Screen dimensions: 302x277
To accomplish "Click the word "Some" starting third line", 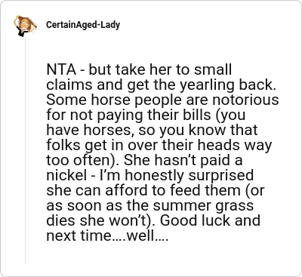I will click(67, 100).
